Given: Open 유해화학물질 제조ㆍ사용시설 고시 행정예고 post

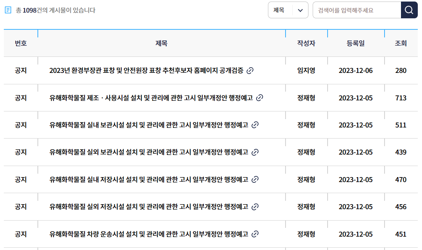Looking at the screenshot, I should point(151,98).
